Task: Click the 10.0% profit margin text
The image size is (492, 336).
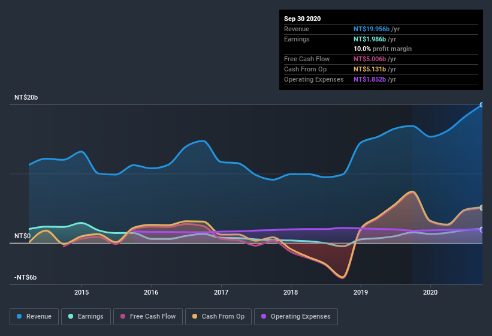Action: pyautogui.click(x=382, y=49)
